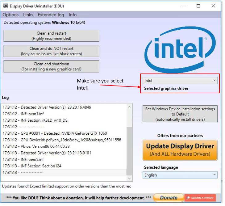This screenshot has width=225, height=206.
Task: Click Clean and shutdown button
Action: click(51, 66)
